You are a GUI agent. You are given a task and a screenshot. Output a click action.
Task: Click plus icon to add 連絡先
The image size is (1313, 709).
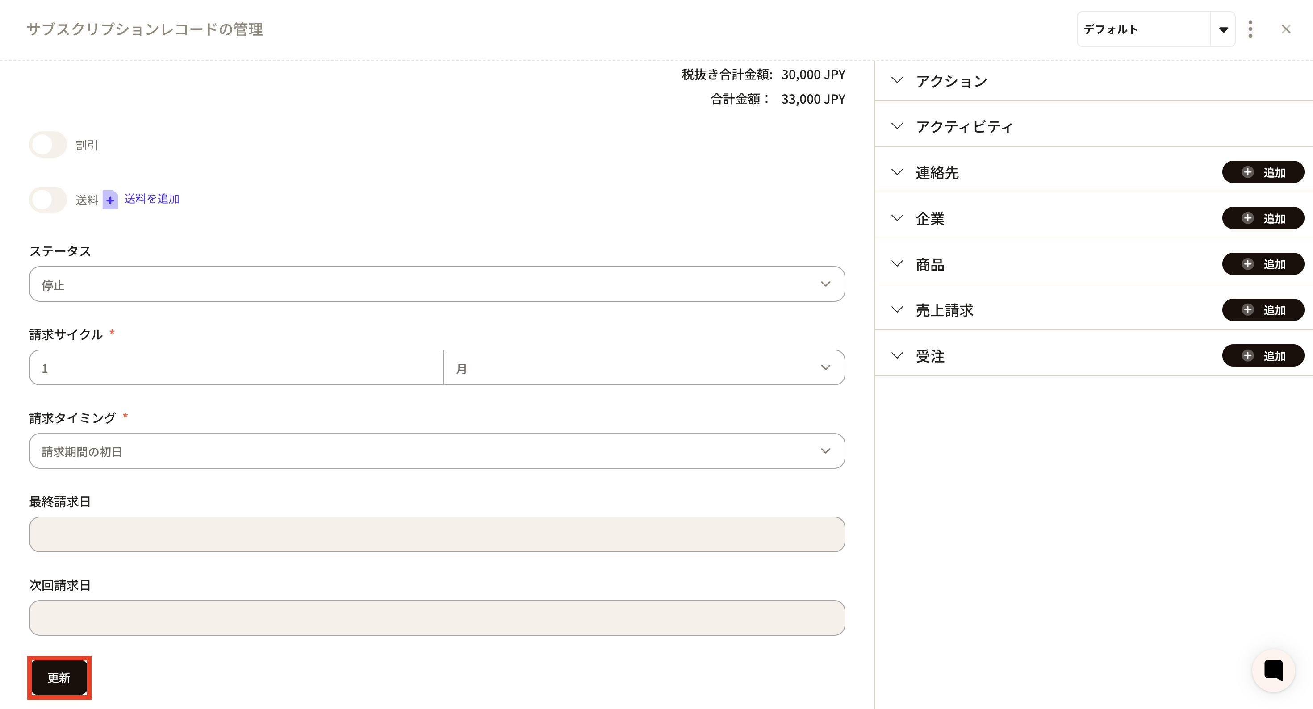[x=1247, y=172]
